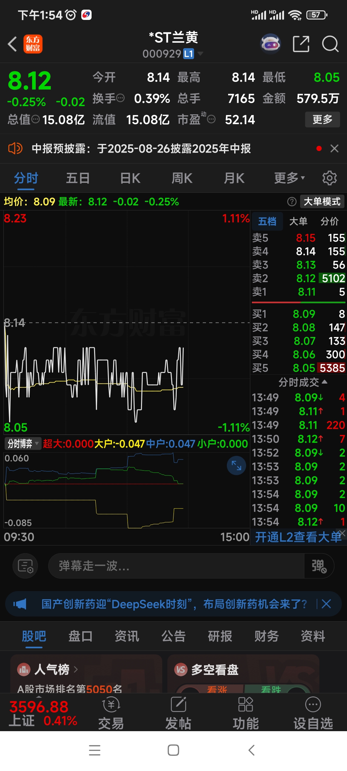347x771 pixels.
Task: Open the 公告 announcements tab
Action: tap(173, 636)
